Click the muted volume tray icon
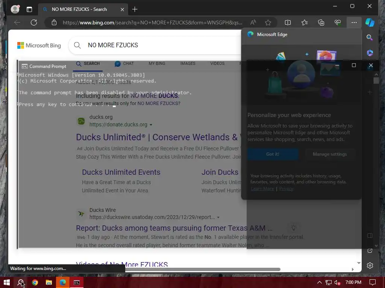The width and height of the screenshot is (385, 288). tap(337, 282)
